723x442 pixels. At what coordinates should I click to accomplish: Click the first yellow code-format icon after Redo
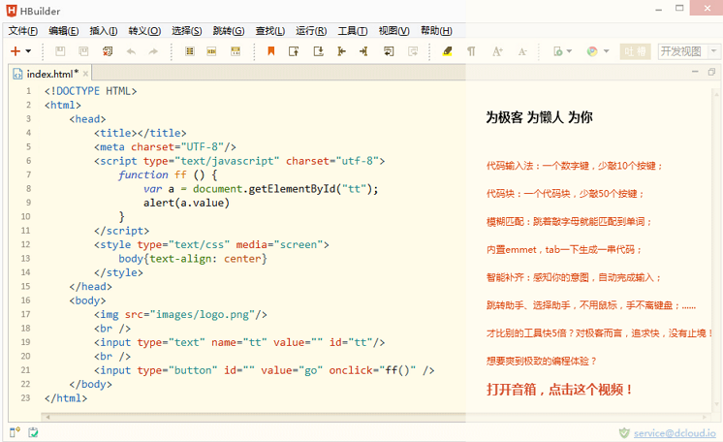190,51
